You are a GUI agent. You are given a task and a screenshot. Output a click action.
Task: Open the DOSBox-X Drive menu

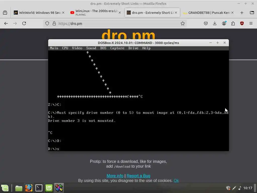(134, 48)
